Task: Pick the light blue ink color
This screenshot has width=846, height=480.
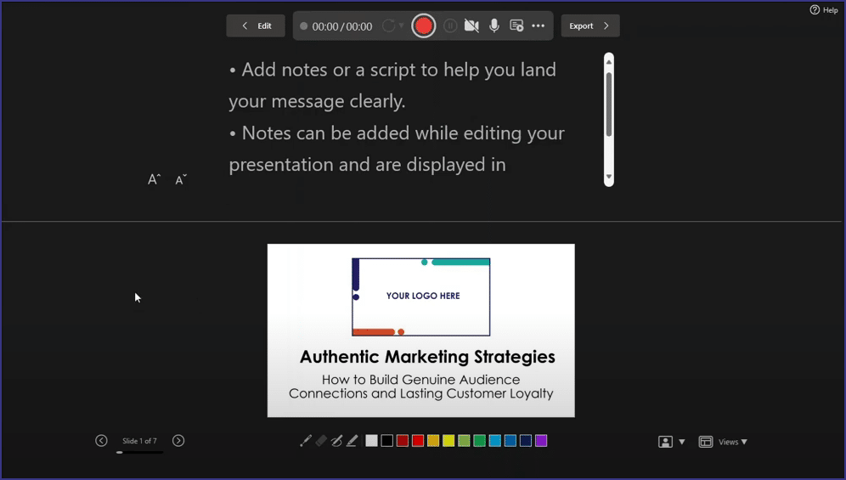Action: [494, 441]
